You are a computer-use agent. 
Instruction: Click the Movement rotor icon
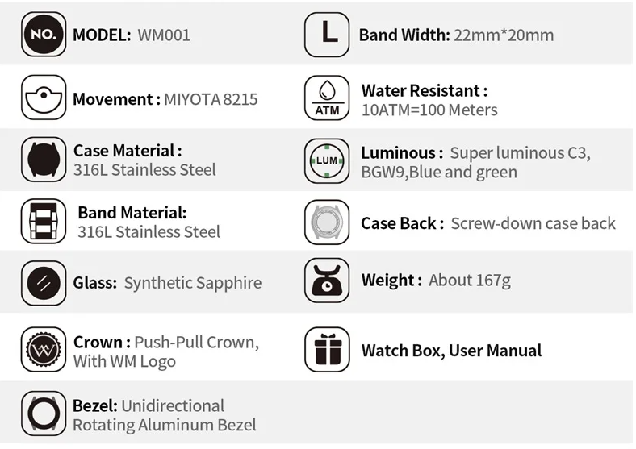click(x=44, y=98)
